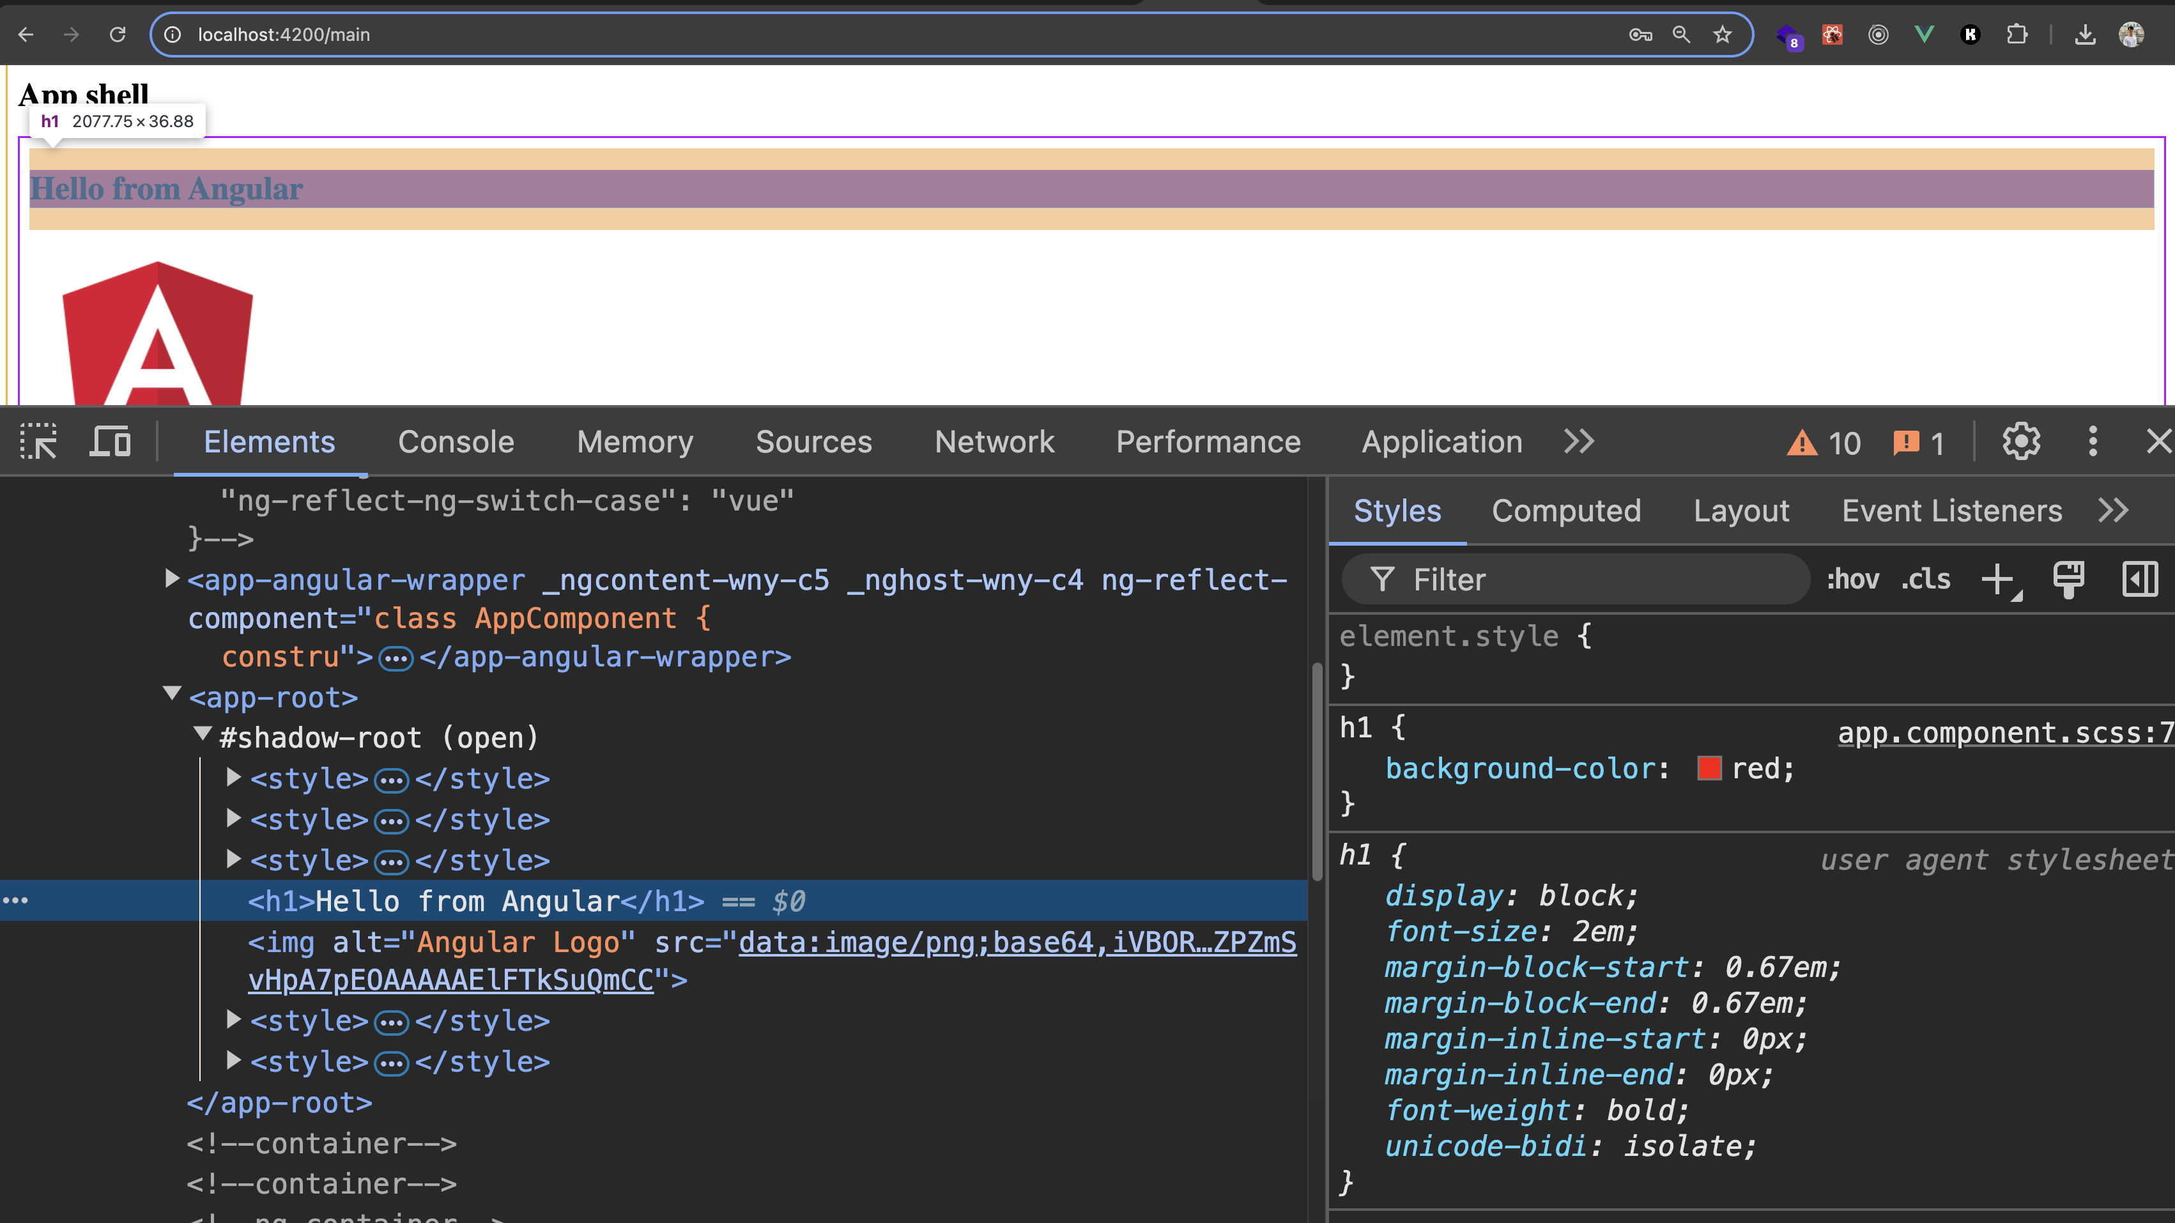
Task: Collapse the #shadow-root (open) node
Action: 203,734
